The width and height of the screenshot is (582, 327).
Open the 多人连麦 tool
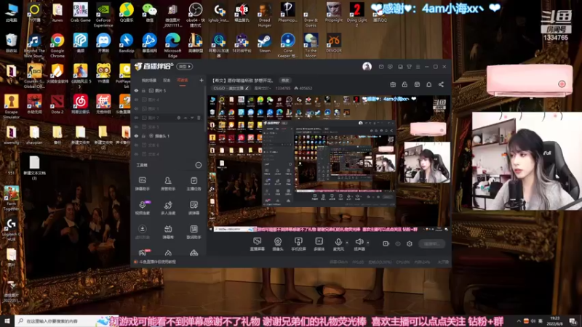click(168, 208)
